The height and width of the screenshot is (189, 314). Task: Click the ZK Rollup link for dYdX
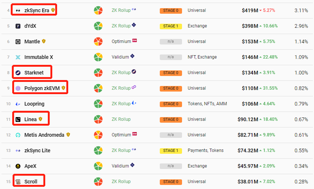point(121,26)
